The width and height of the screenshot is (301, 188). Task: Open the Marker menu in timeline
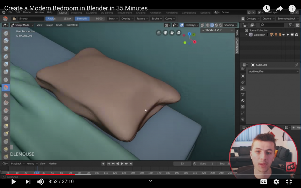53,164
